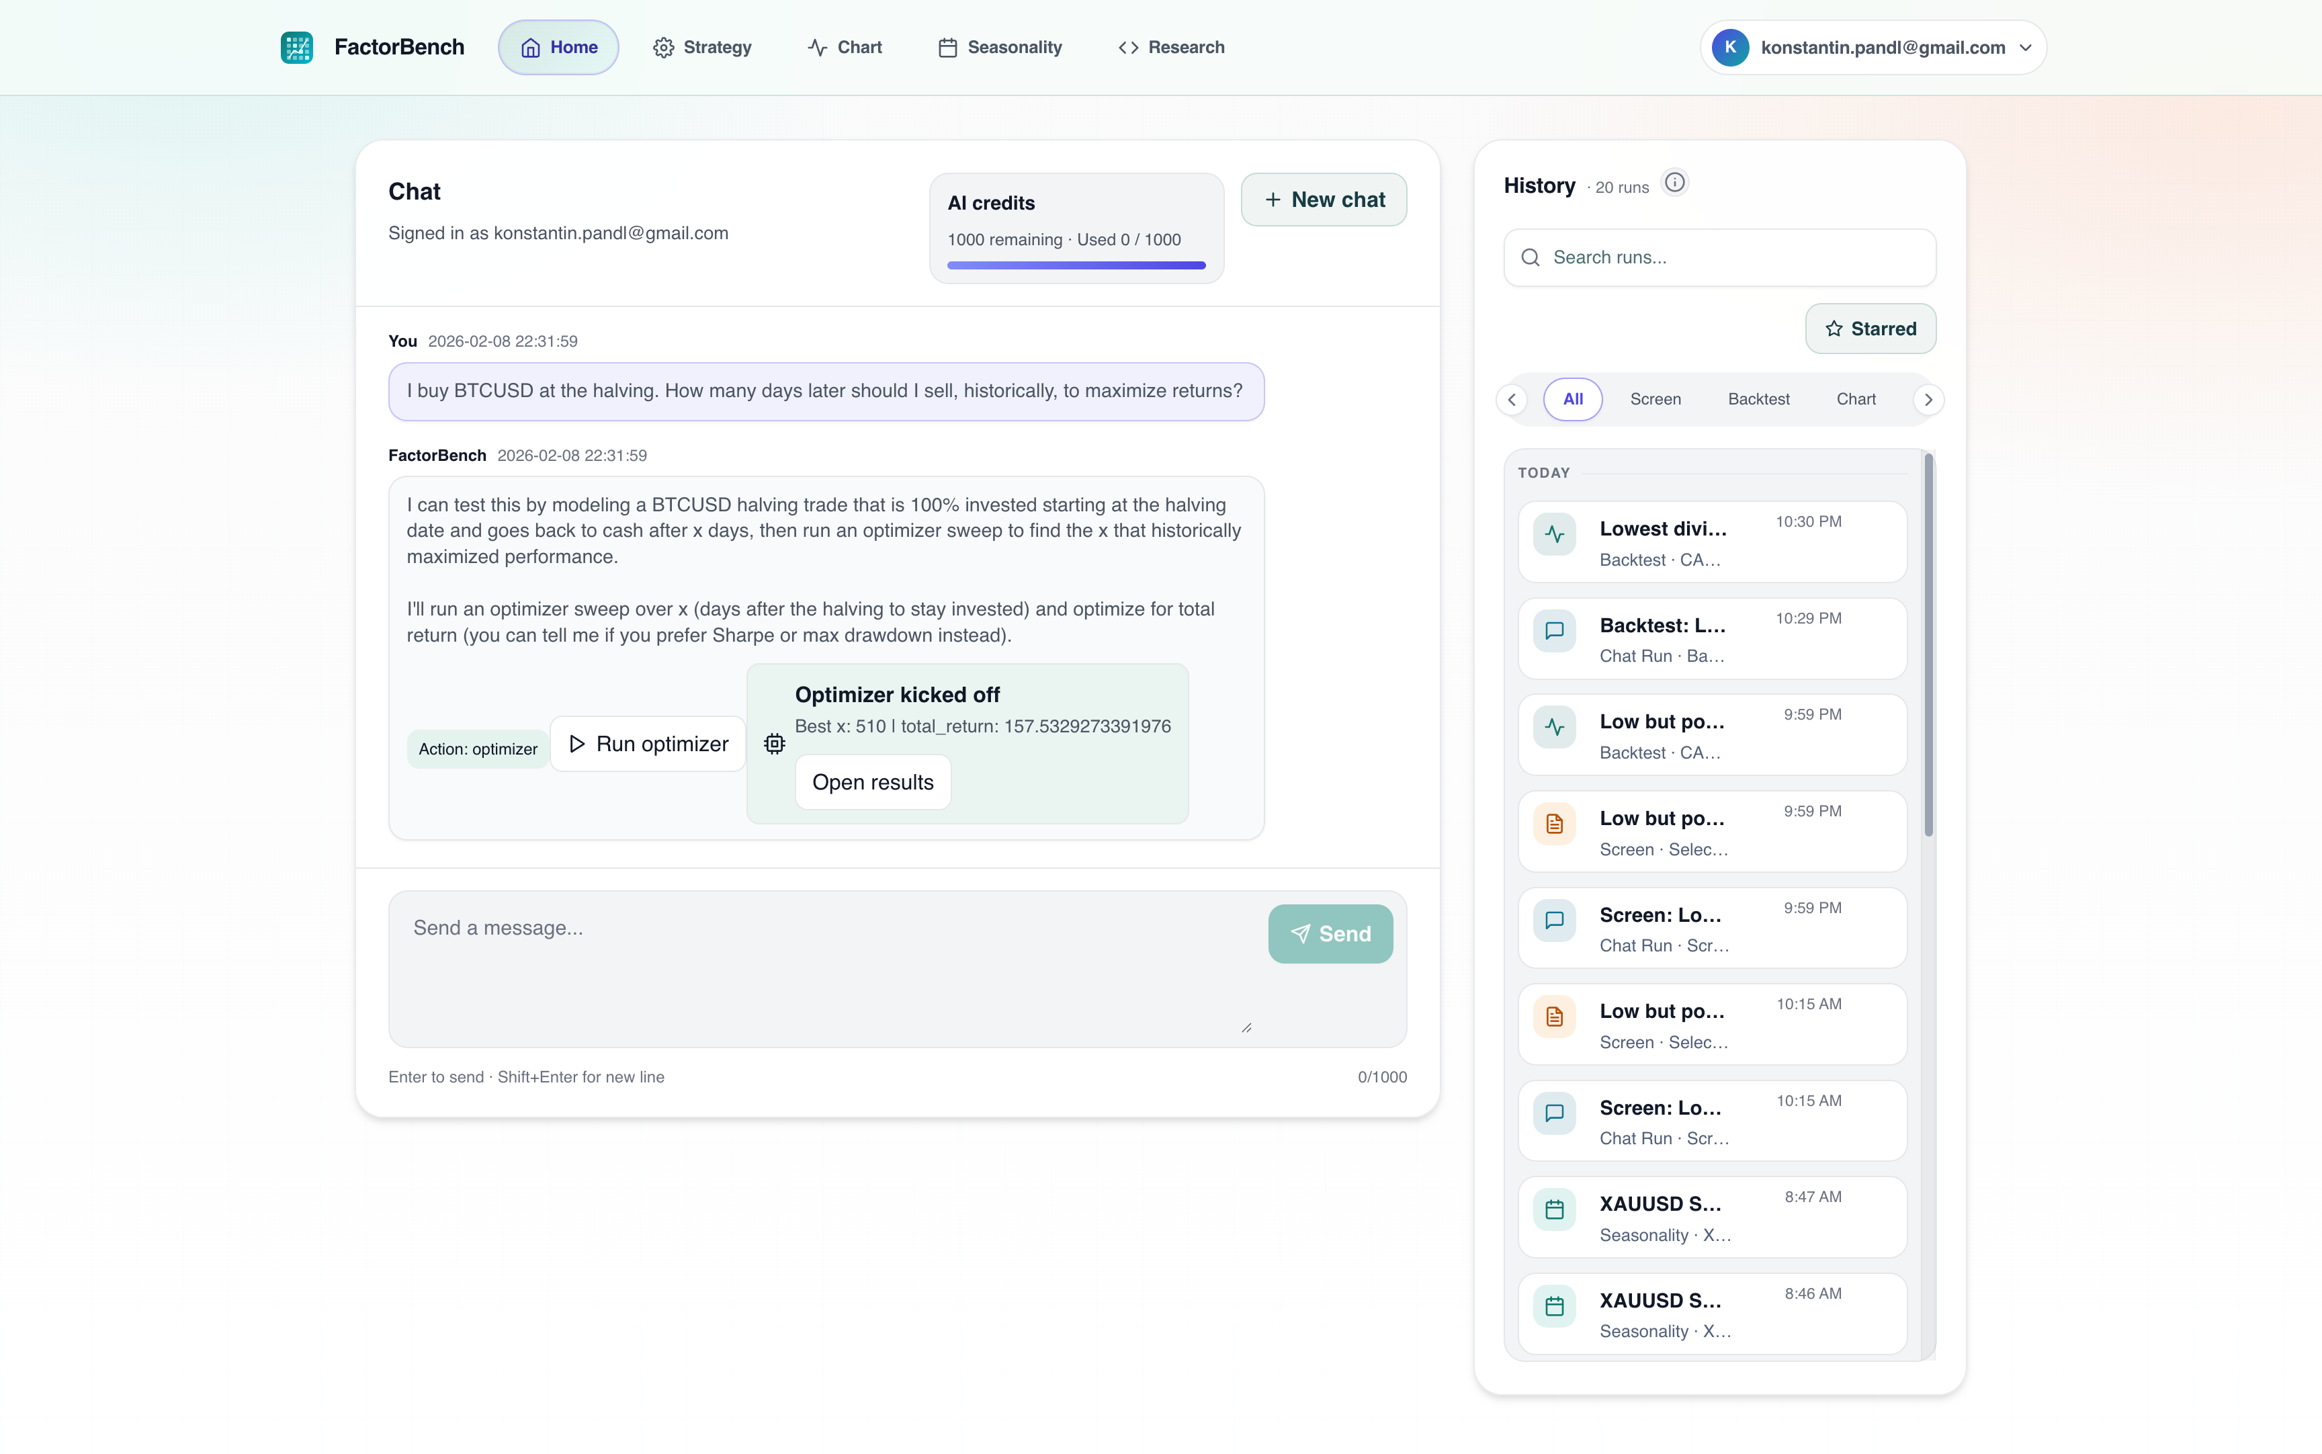Switch history filter to Backtest
The height and width of the screenshot is (1454, 2322).
coord(1758,398)
